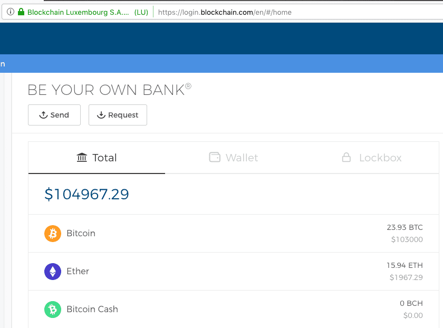Click the wallet icon beside Wallet tab
This screenshot has height=328, width=443.
pos(215,157)
